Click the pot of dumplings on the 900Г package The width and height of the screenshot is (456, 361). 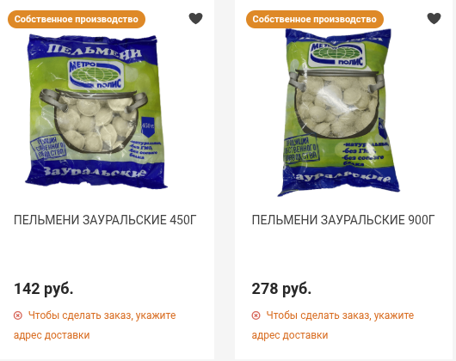337,105
